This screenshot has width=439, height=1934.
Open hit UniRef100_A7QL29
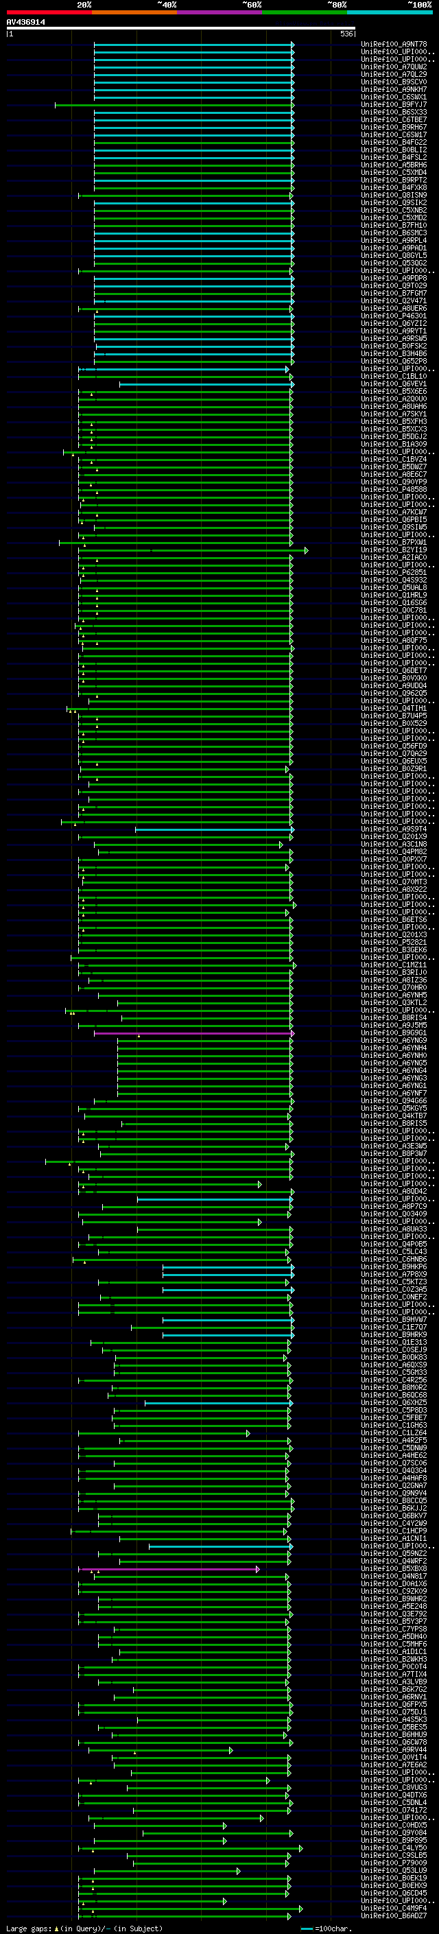point(394,74)
